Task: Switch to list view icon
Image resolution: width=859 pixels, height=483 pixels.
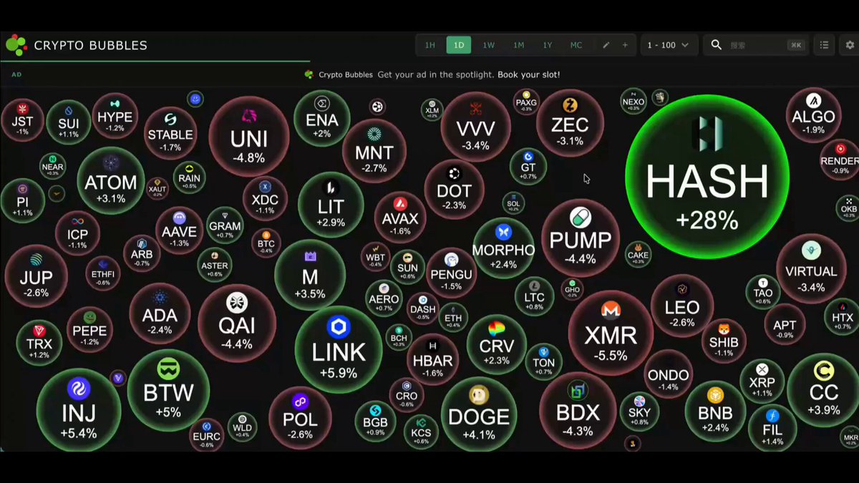Action: point(825,45)
